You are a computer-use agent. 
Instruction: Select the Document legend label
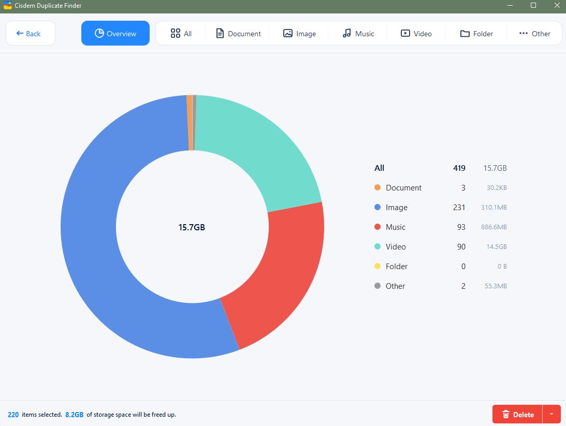point(403,187)
